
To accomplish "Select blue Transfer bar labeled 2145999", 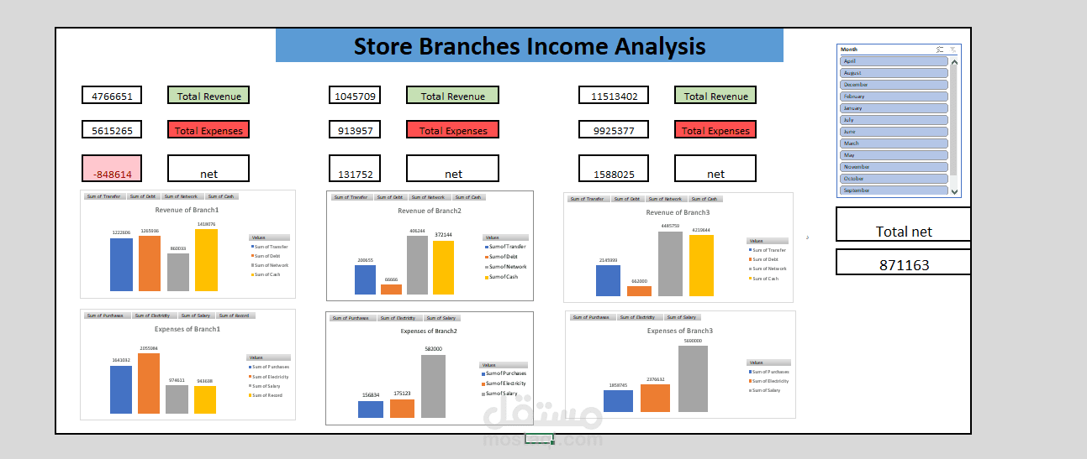I will point(608,281).
